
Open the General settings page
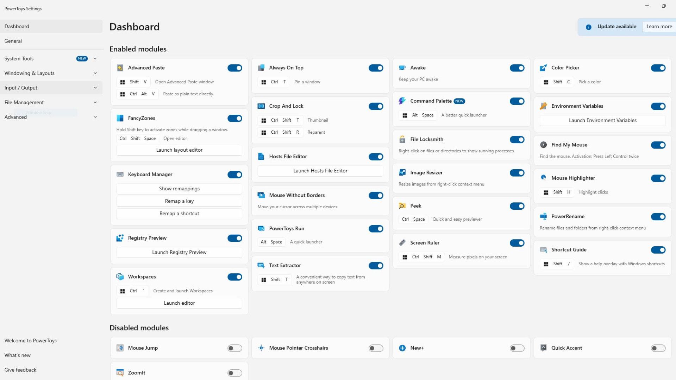coord(51,41)
